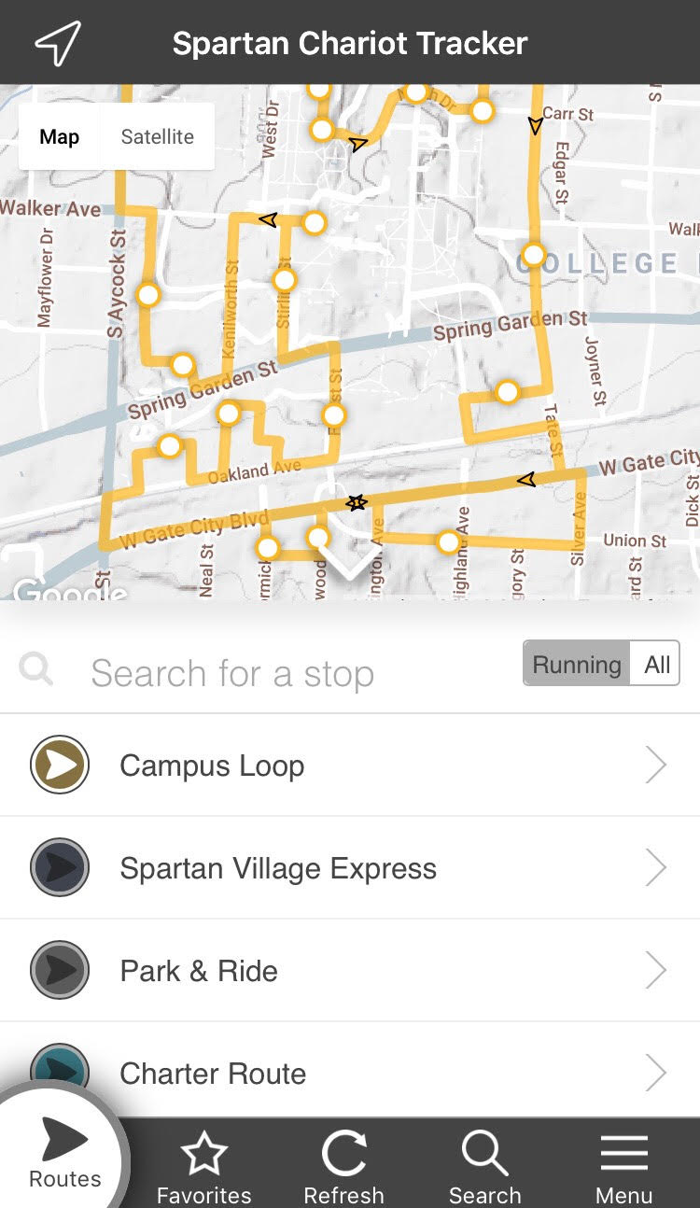The width and height of the screenshot is (700, 1208).
Task: Select the Map view toggle
Action: click(59, 137)
